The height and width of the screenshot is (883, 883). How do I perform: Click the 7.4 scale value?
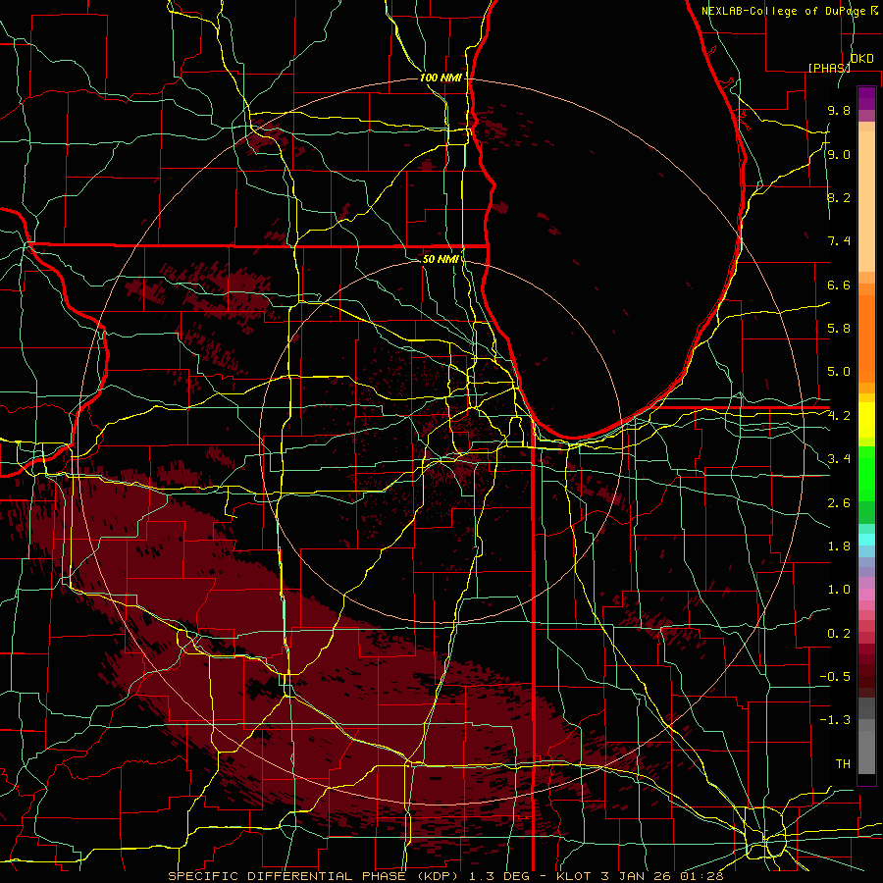pos(839,241)
